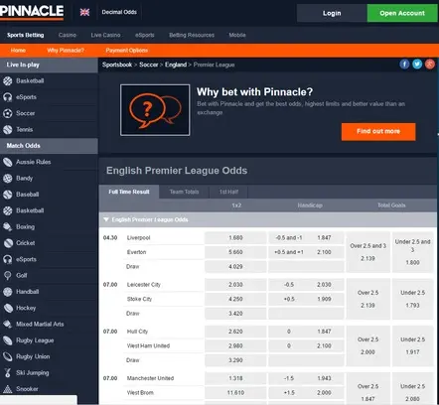This screenshot has height=405, width=439.
Task: Click the Rugby League ball icon
Action: click(x=8, y=340)
